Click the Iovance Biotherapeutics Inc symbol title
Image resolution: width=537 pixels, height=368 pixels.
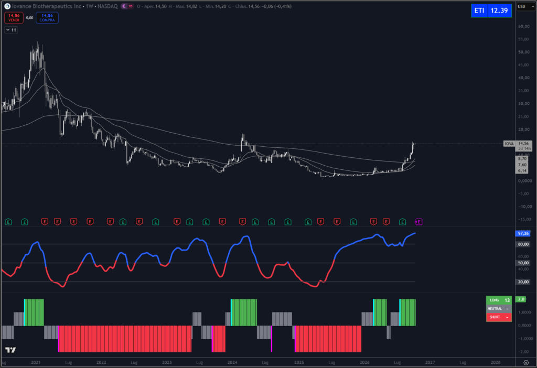[47, 6]
